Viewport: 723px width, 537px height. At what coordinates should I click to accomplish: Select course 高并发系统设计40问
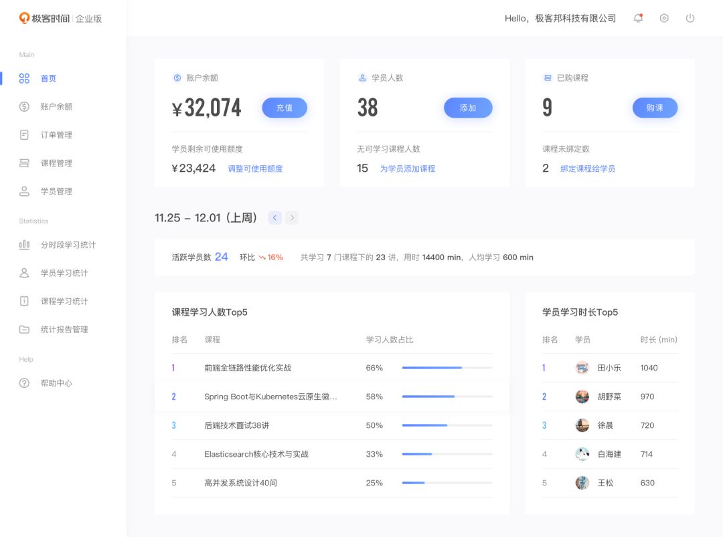point(241,483)
